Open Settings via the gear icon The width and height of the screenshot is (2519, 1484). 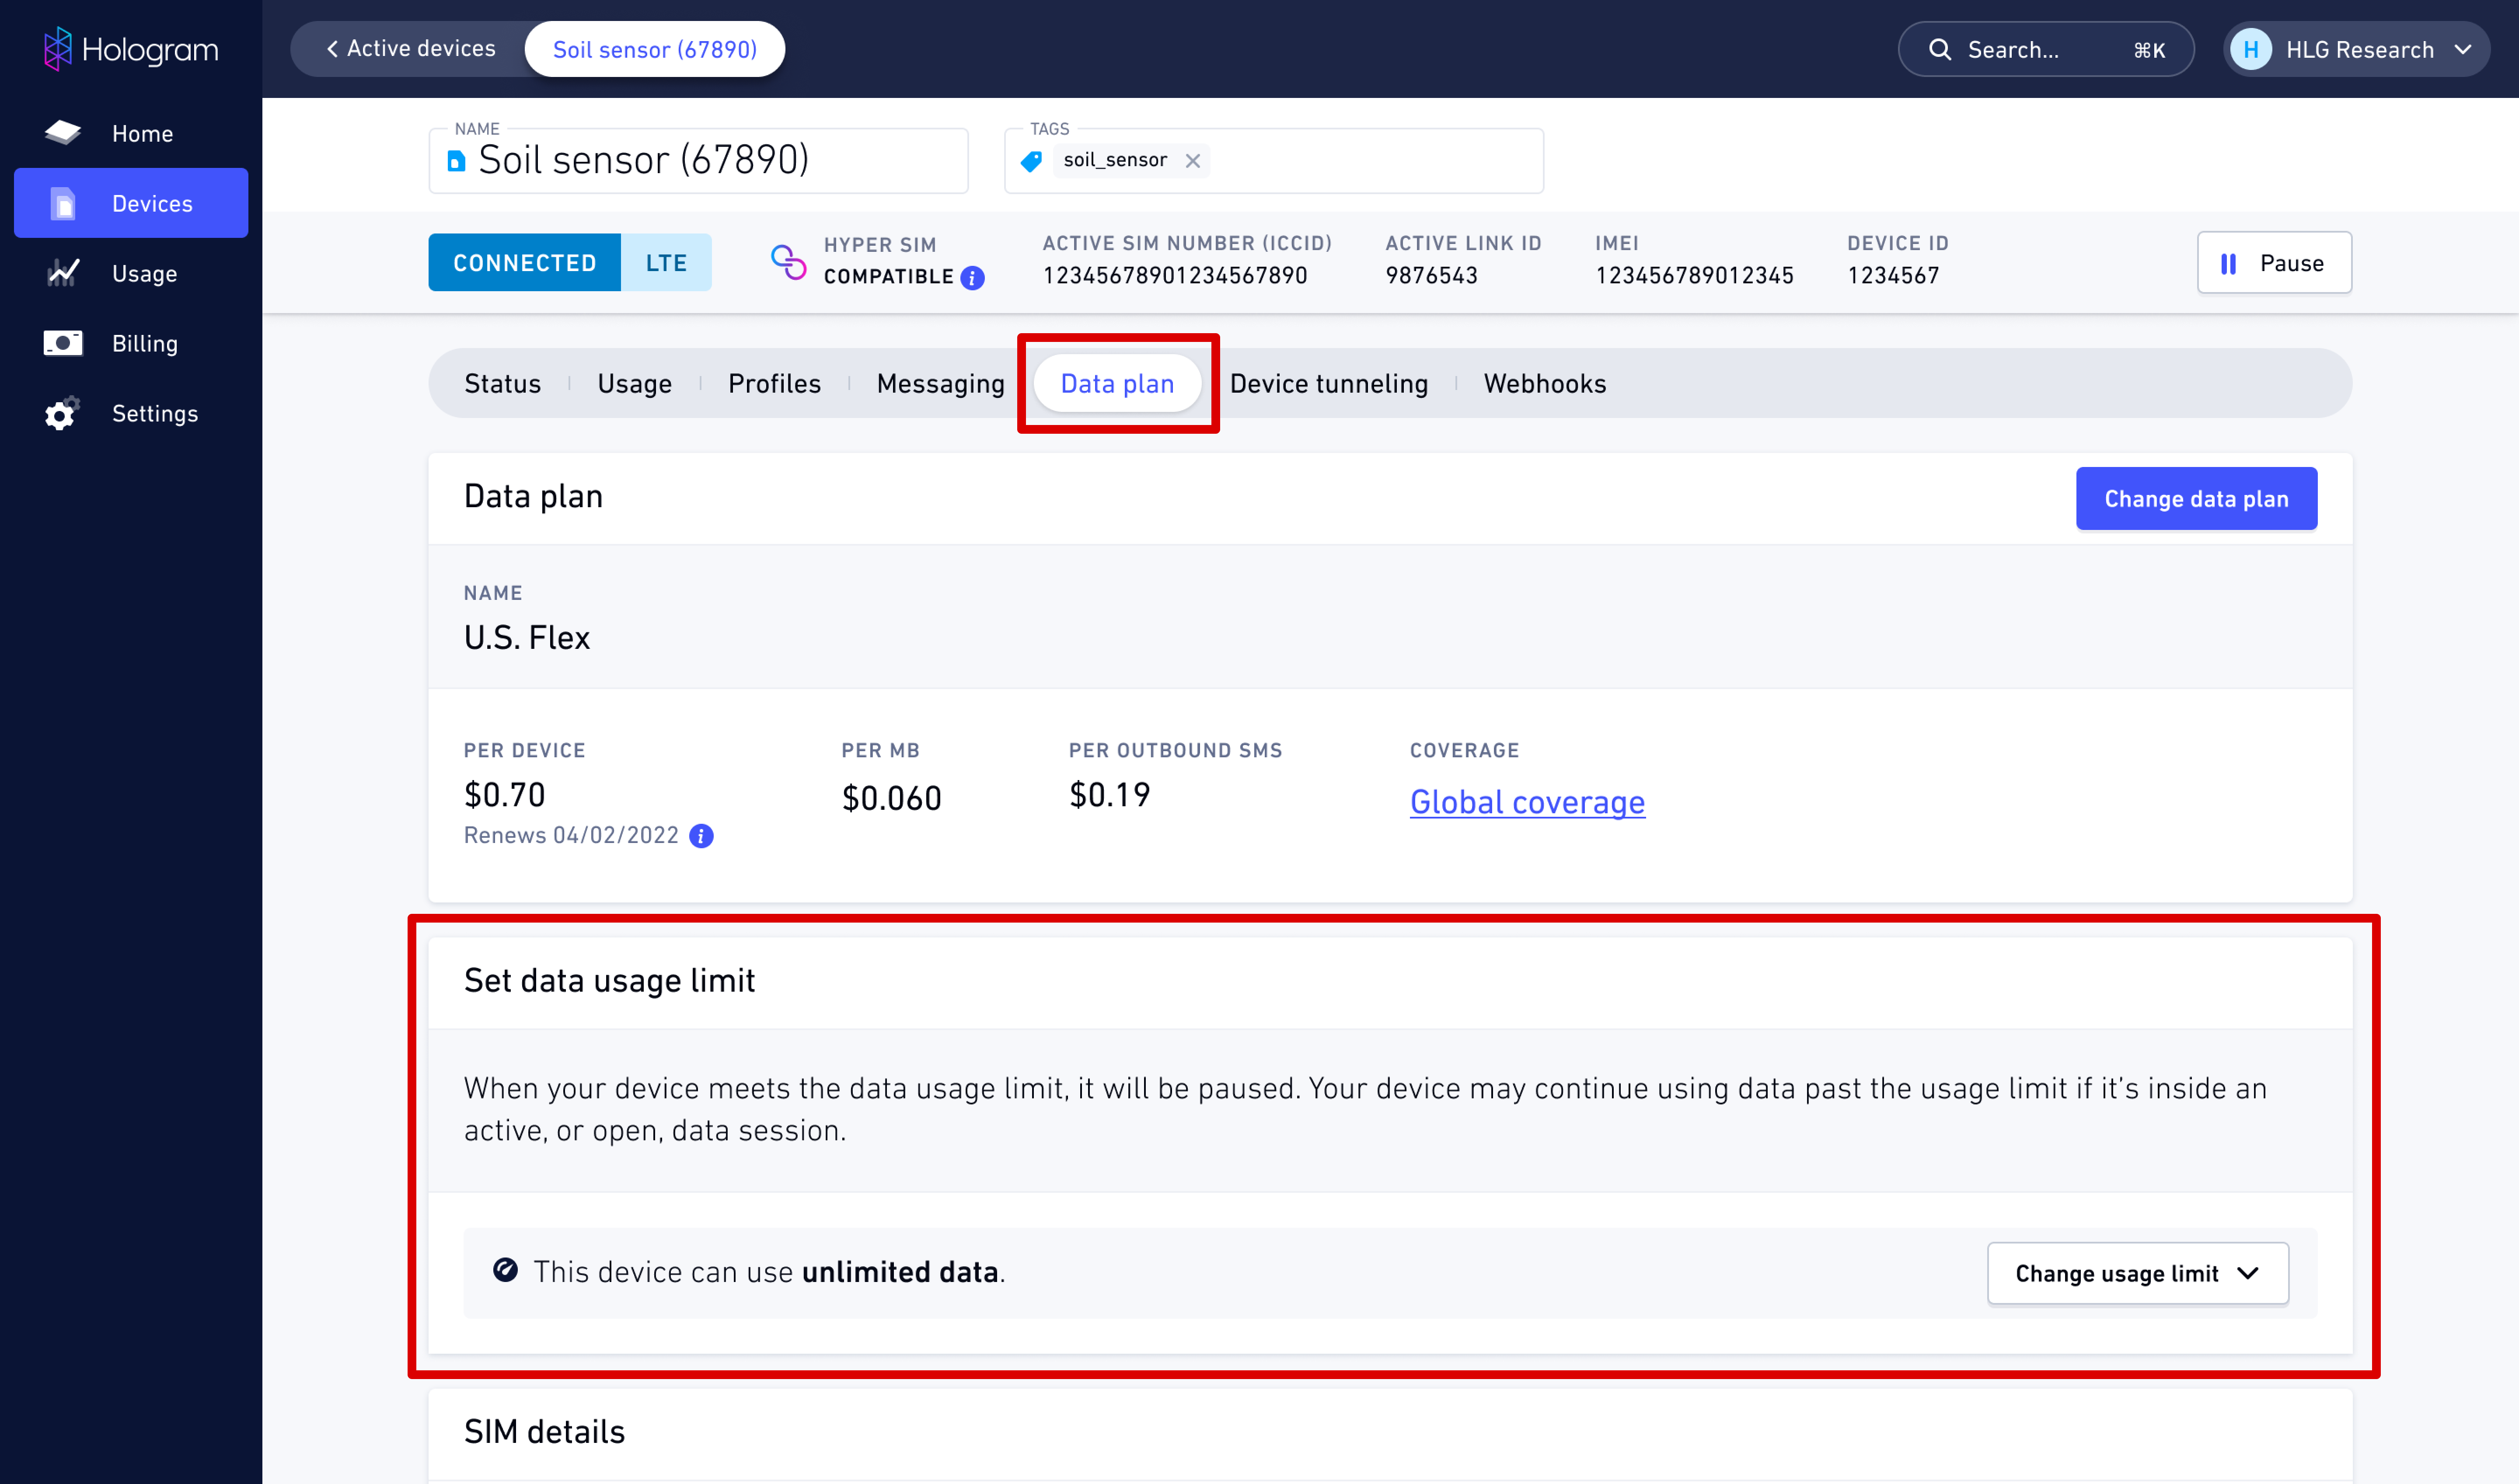coord(62,413)
